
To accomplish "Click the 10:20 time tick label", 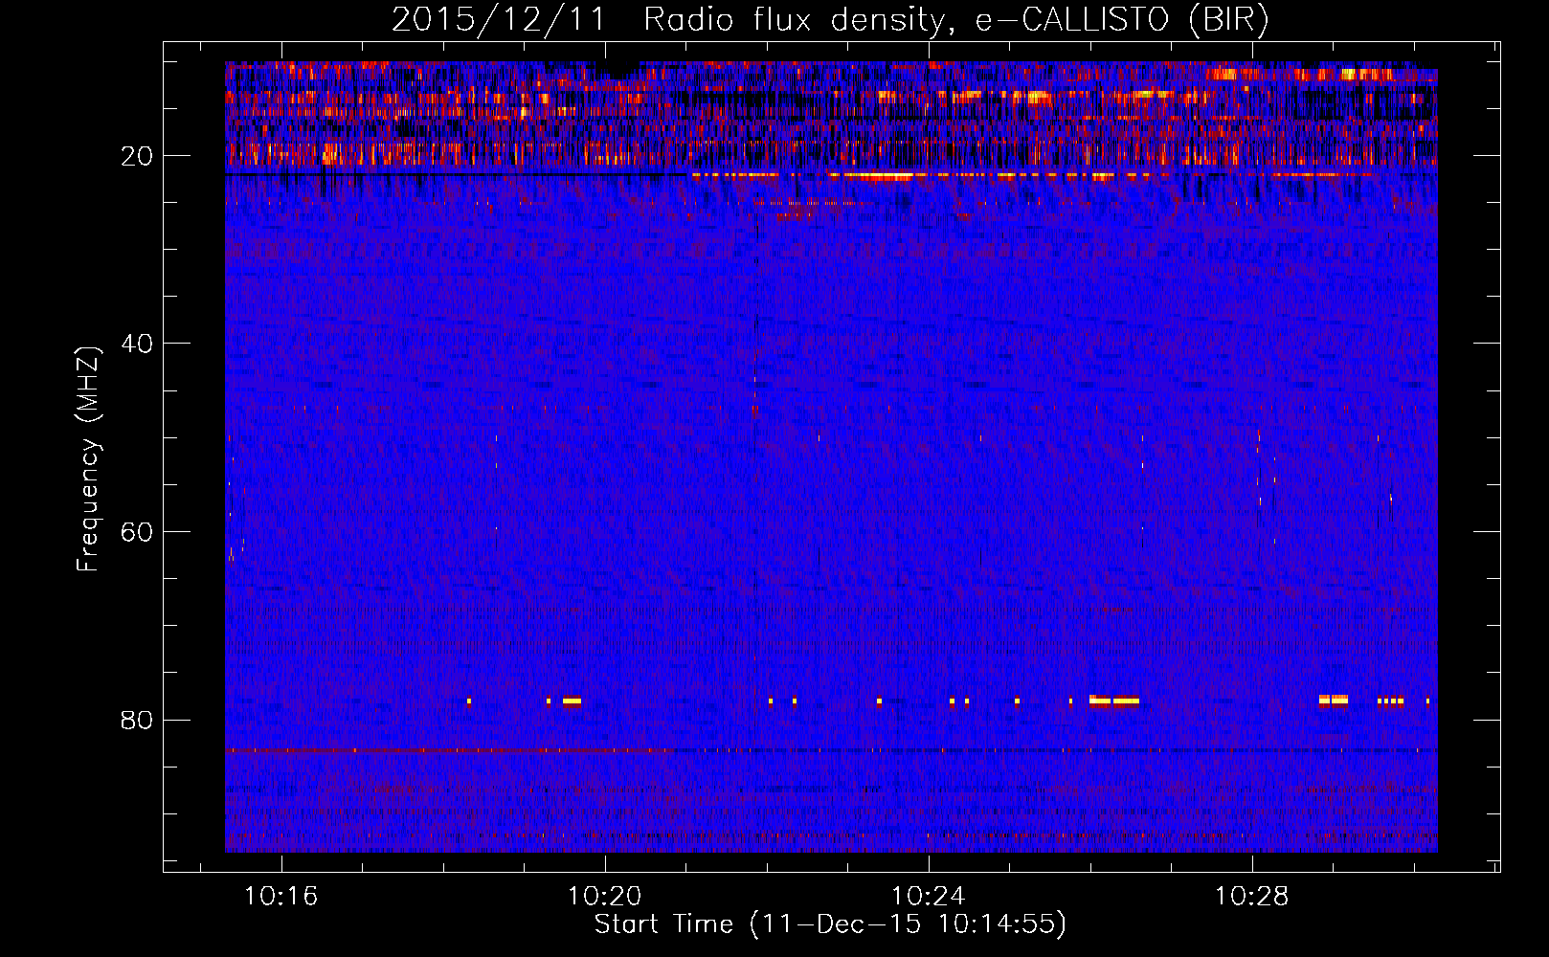I will (604, 897).
